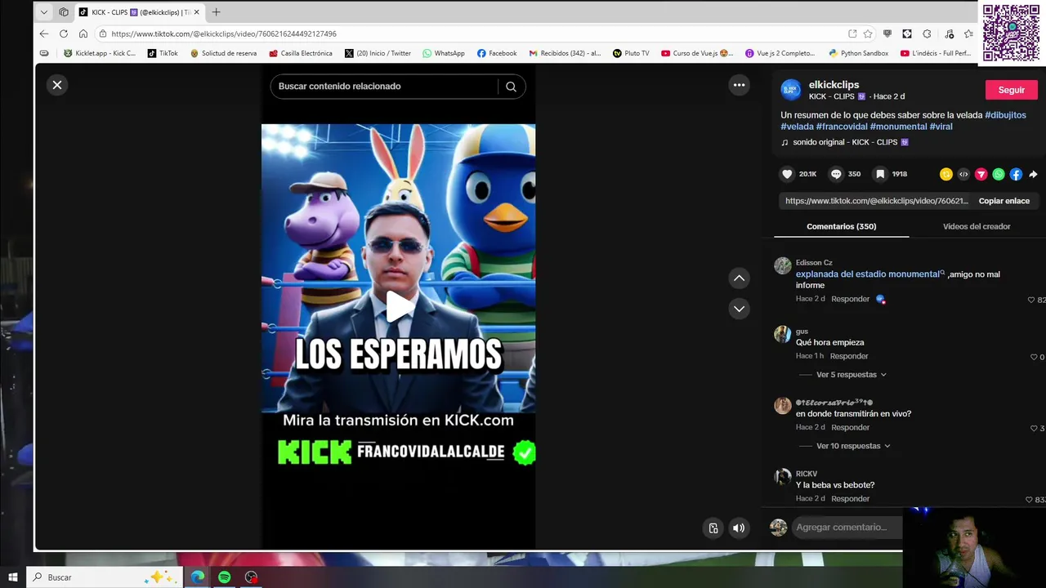Like Edisson Cz's comment
Screen dimensions: 1046x588
(x=1031, y=300)
